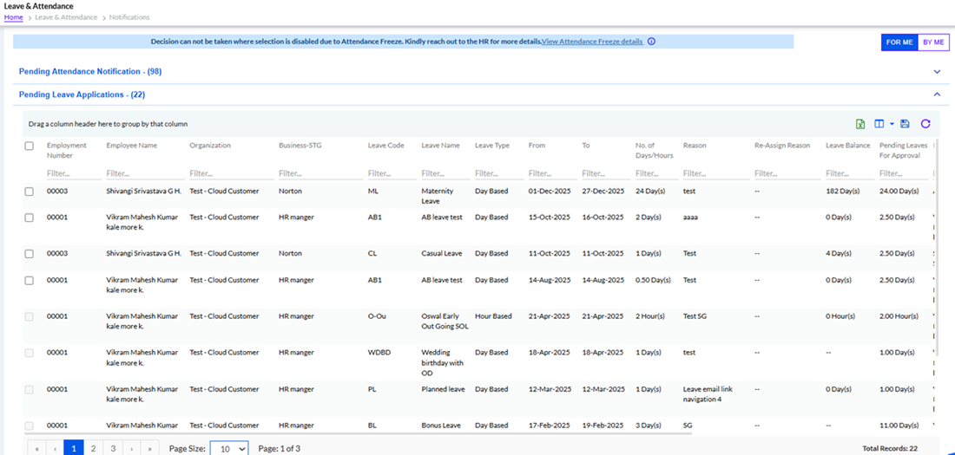Jump to the first page arrow

pyautogui.click(x=36, y=448)
